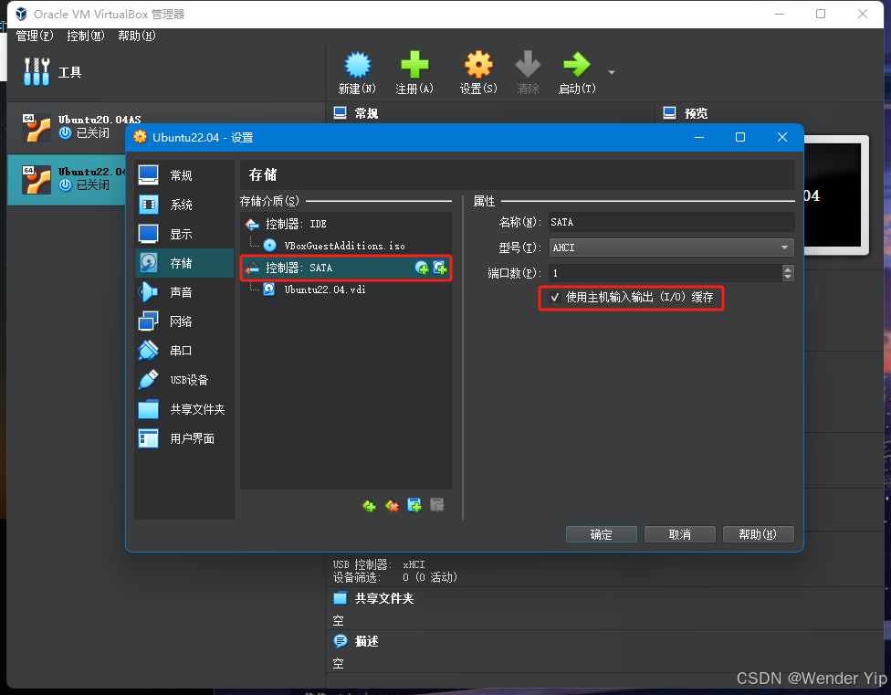Expand the dropdown arrow beside 启动(T)

click(x=612, y=72)
